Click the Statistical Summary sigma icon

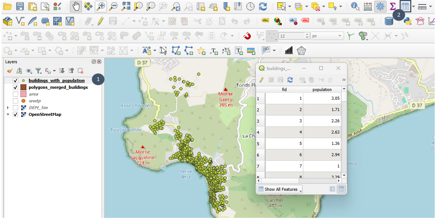click(x=393, y=6)
